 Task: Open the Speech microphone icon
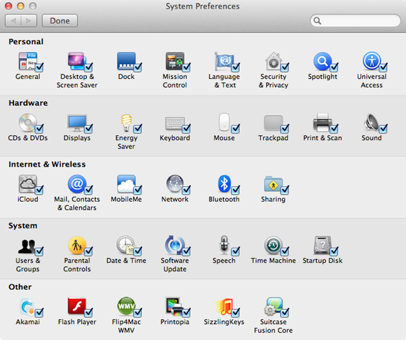click(x=224, y=245)
